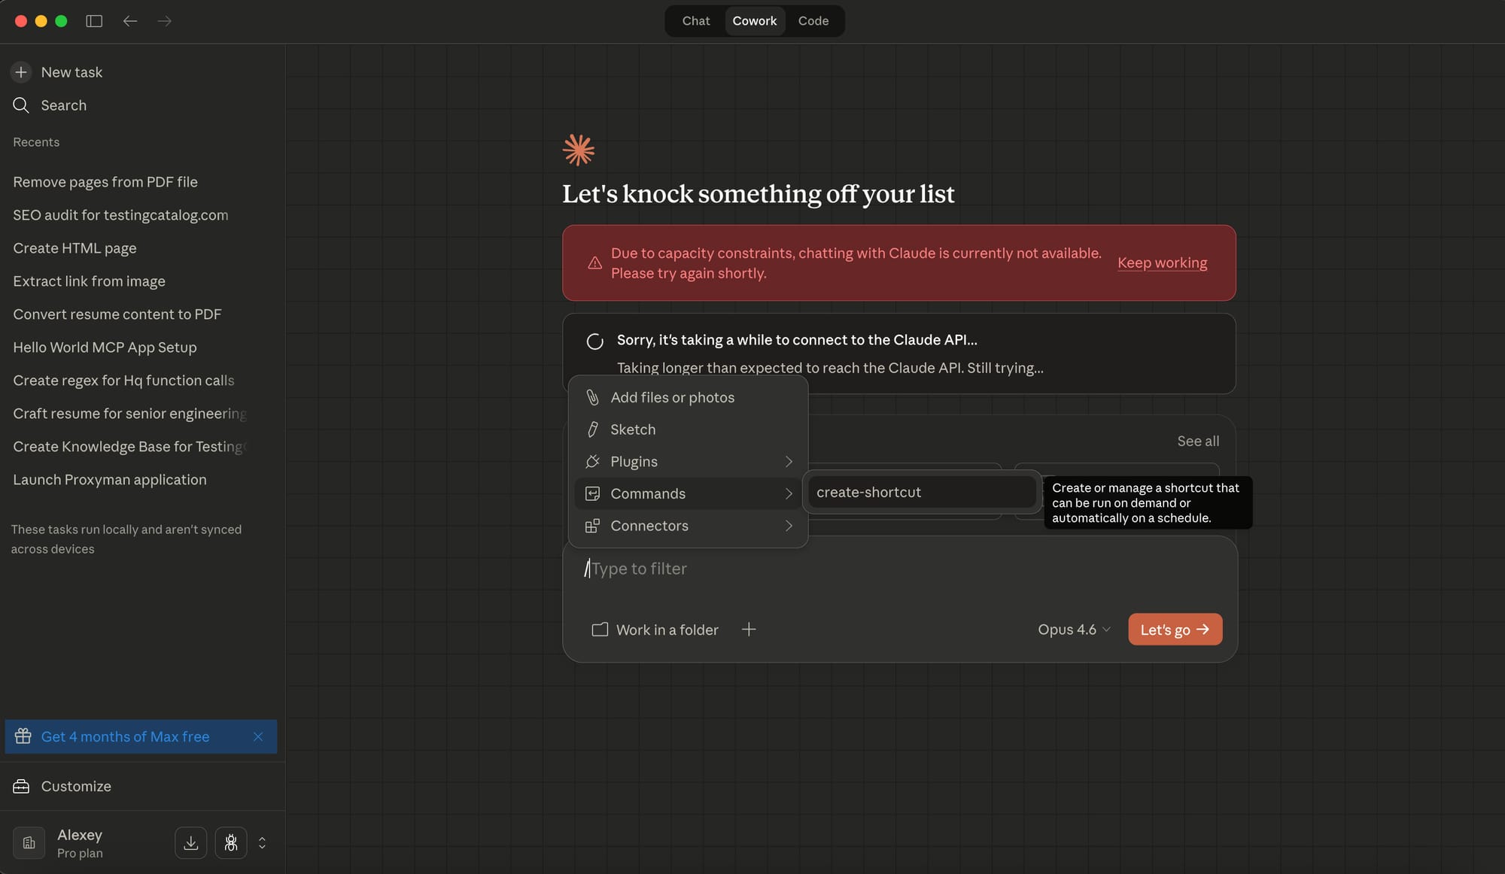Click the Search magnifier icon

tap(21, 105)
